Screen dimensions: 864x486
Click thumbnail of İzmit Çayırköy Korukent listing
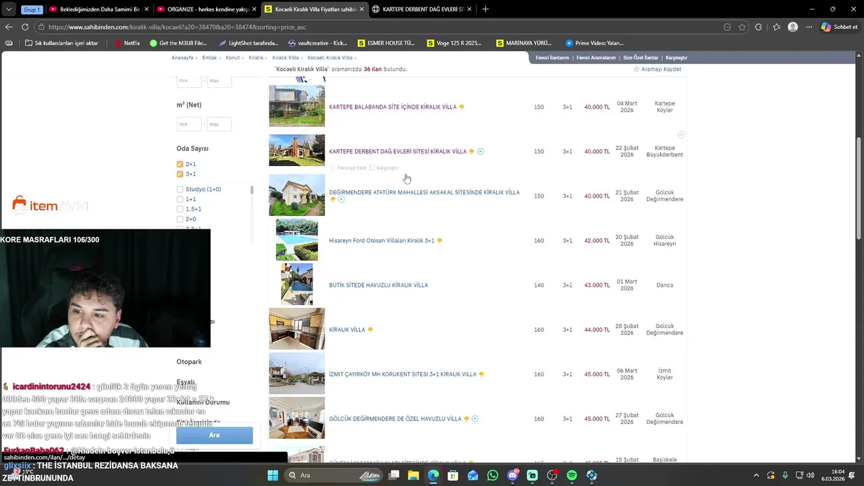297,373
